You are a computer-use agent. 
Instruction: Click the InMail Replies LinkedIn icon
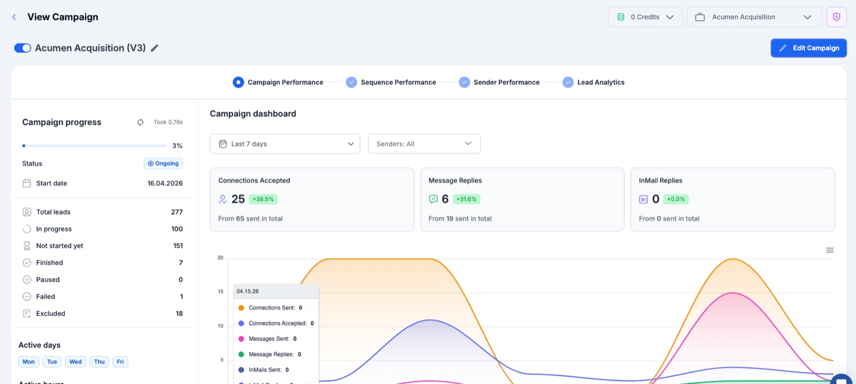click(x=644, y=199)
